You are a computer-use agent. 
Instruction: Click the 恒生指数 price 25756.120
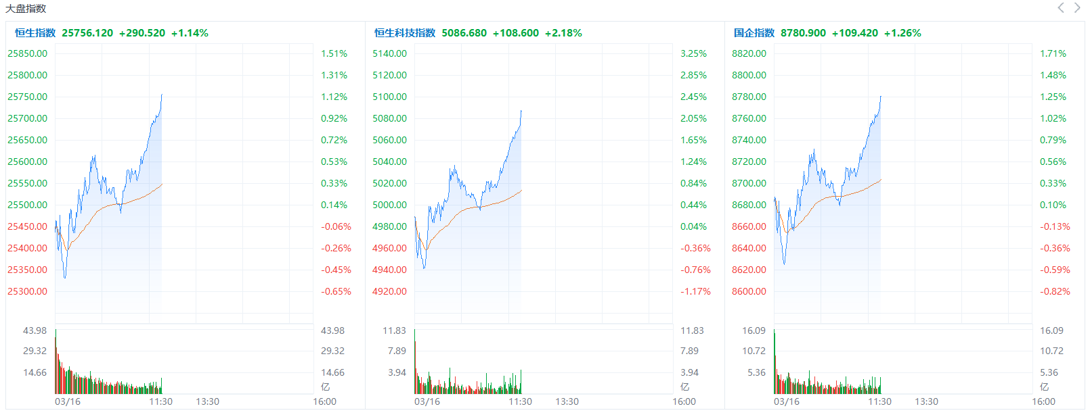87,33
